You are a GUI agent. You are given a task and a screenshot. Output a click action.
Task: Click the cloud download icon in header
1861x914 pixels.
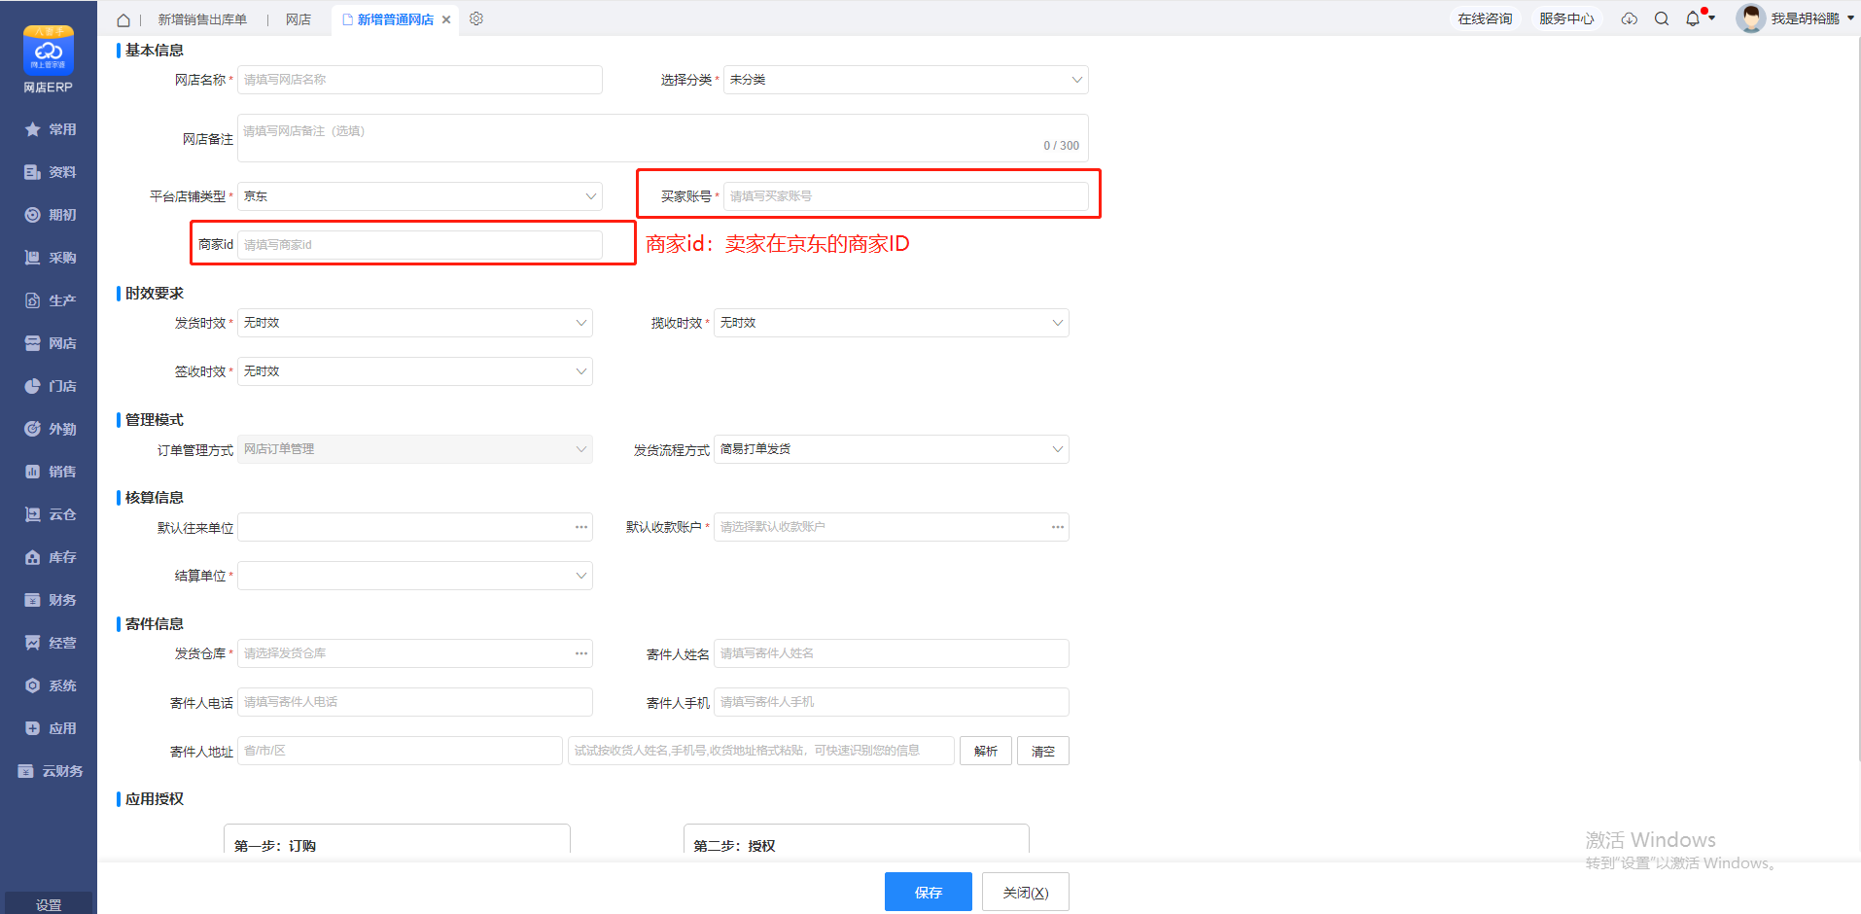click(1630, 18)
